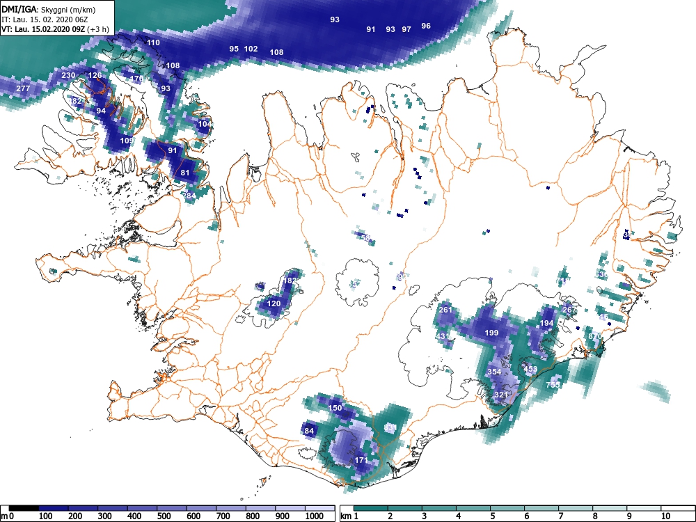Click the visibility value 104

(205, 124)
